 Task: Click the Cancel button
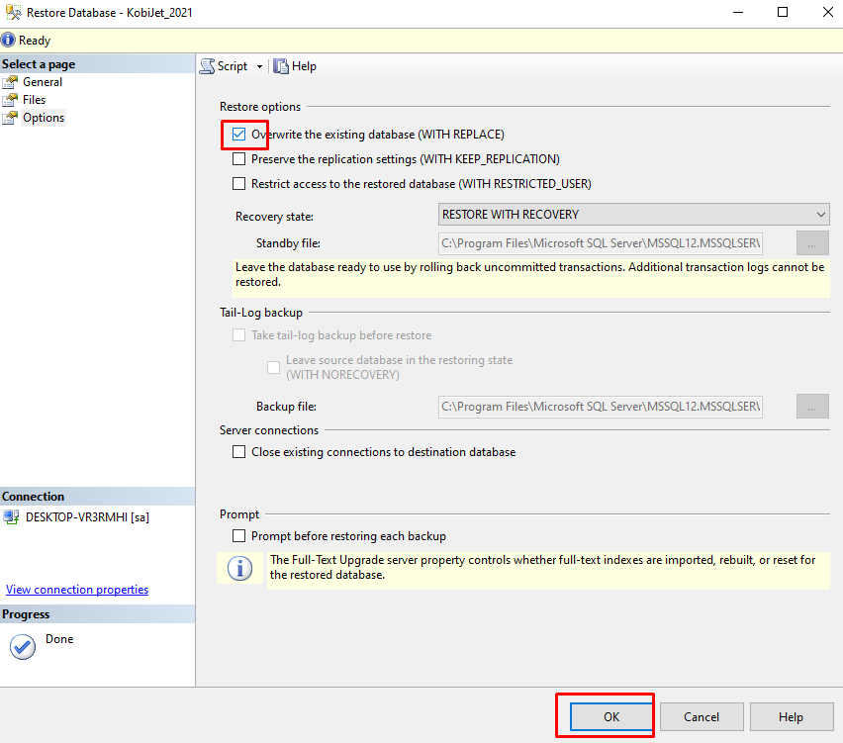click(x=702, y=716)
